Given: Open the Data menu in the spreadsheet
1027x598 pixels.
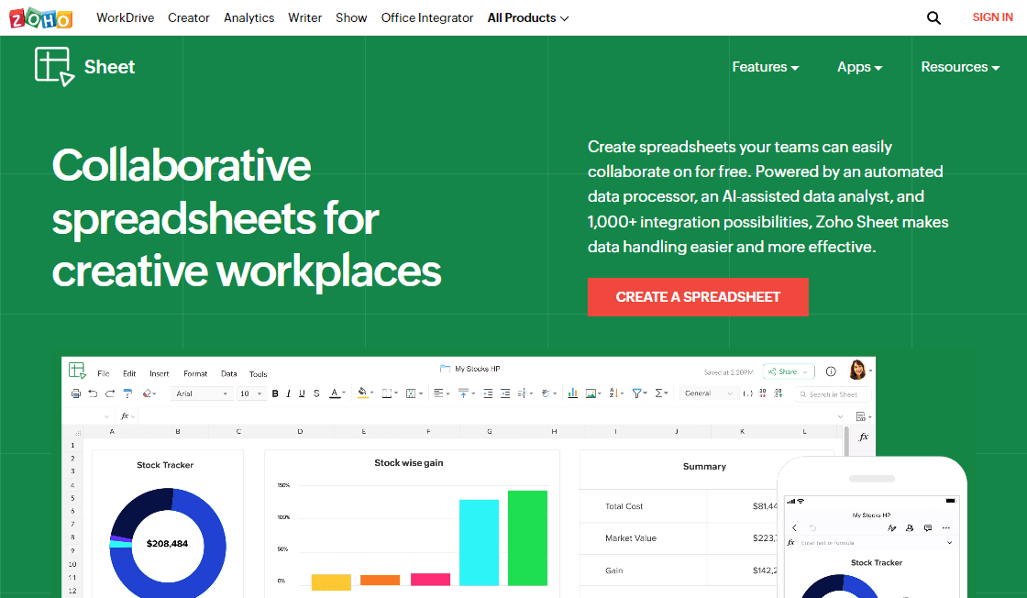Looking at the screenshot, I should coord(228,373).
